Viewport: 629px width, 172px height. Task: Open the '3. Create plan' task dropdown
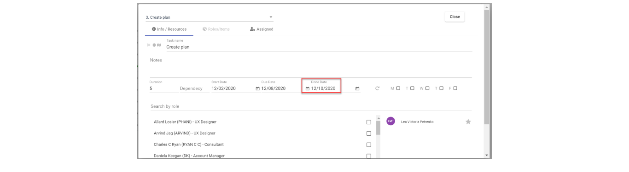click(x=210, y=17)
